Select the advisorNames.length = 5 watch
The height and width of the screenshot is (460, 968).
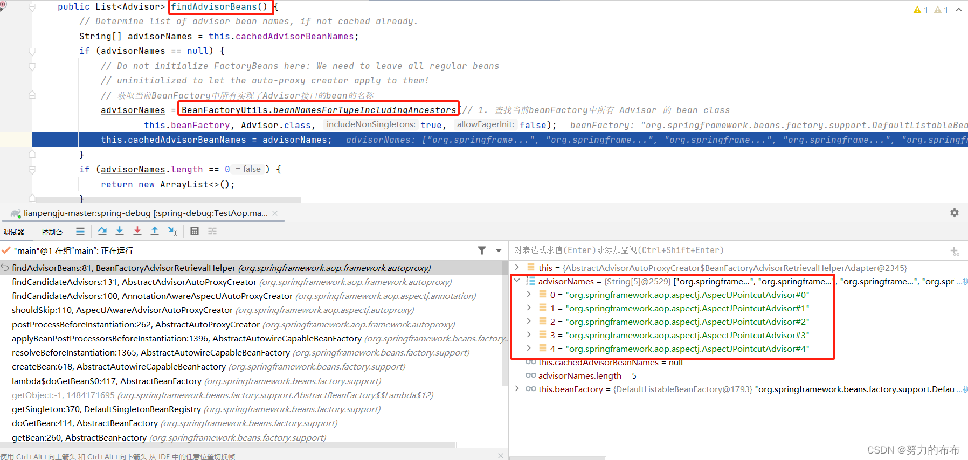click(x=587, y=375)
